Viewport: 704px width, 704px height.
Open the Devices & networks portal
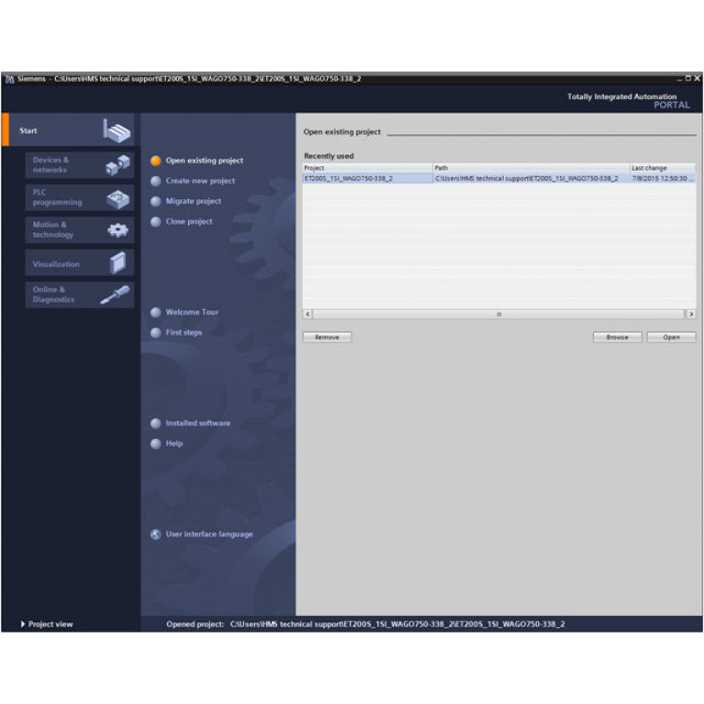[x=80, y=165]
